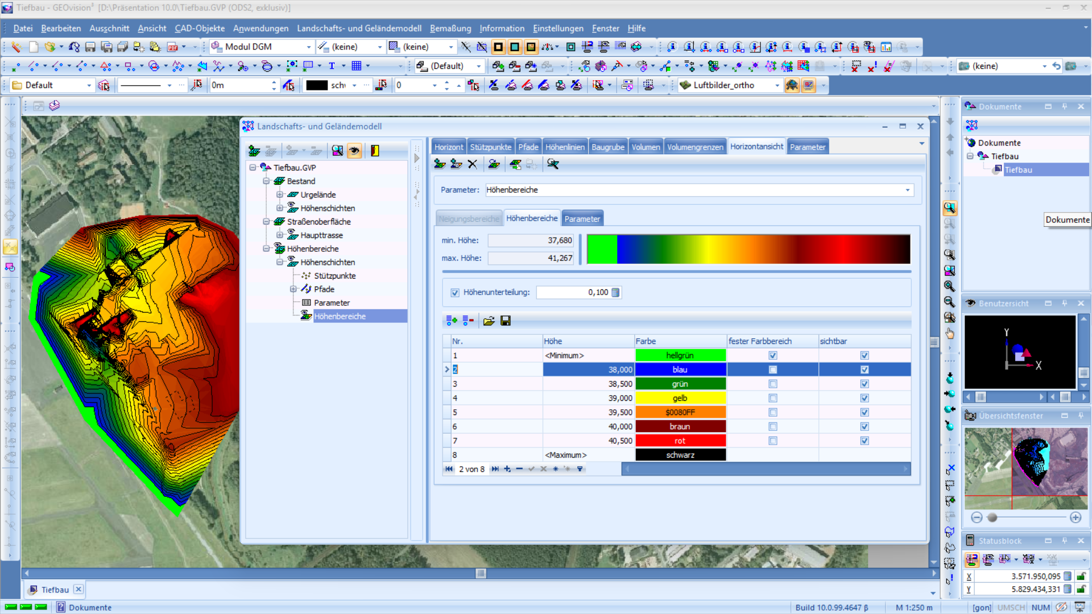
Task: Expand the Urgelände tree node
Action: tap(280, 194)
